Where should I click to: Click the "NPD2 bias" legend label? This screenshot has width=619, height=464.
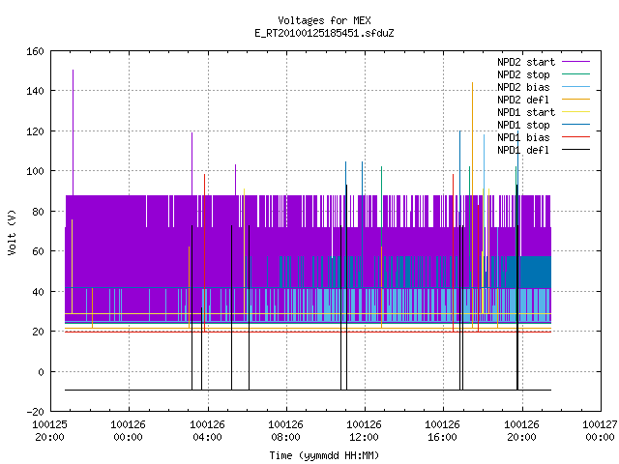523,87
